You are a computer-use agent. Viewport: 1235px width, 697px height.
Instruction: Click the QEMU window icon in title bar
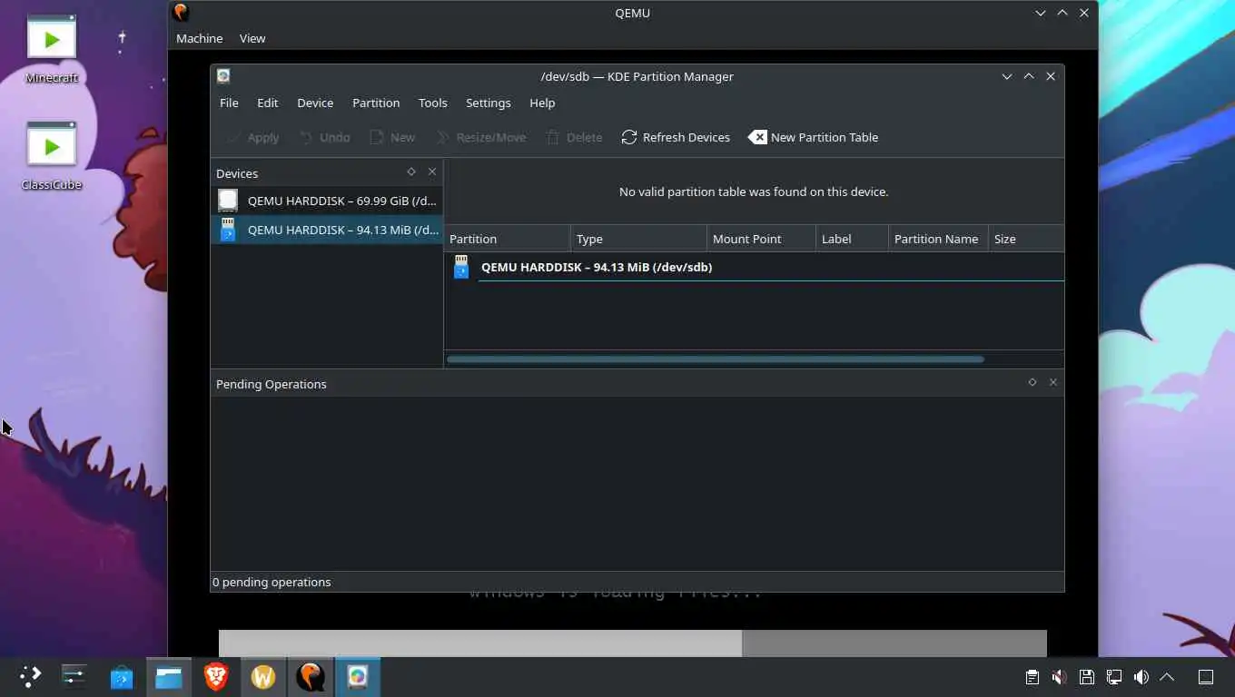pos(181,12)
